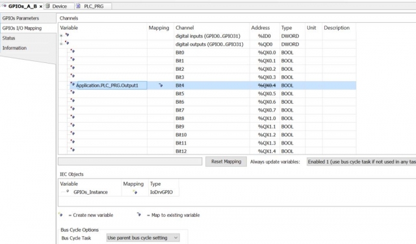Viewport: 416px width, 244px height.
Task: Click the Device tab icon
Action: (47, 6)
